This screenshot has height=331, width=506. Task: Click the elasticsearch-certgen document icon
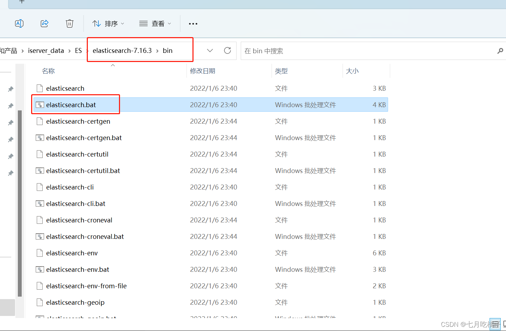(40, 121)
